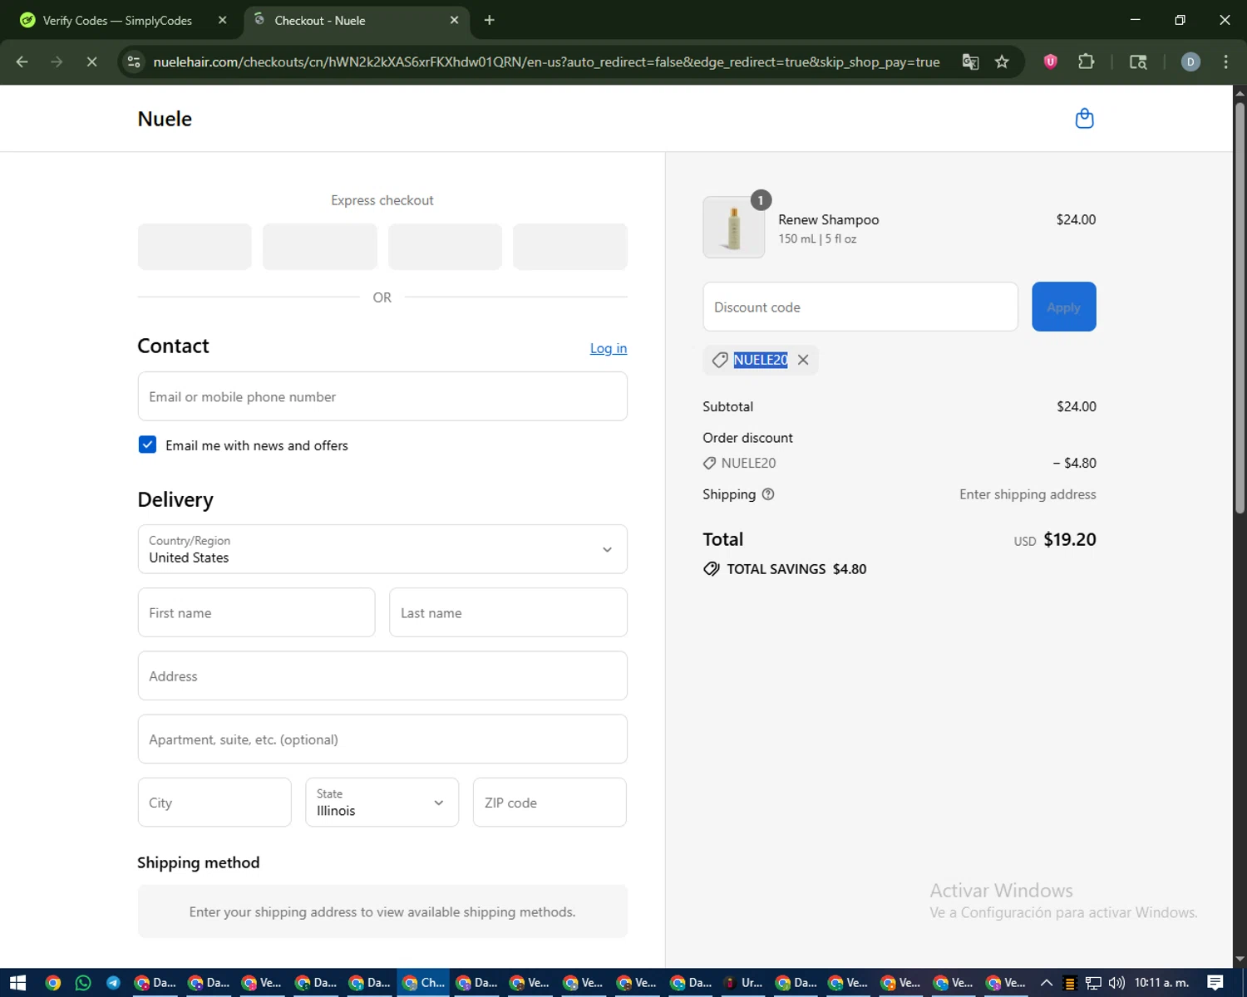Click the Log in link

coord(608,348)
